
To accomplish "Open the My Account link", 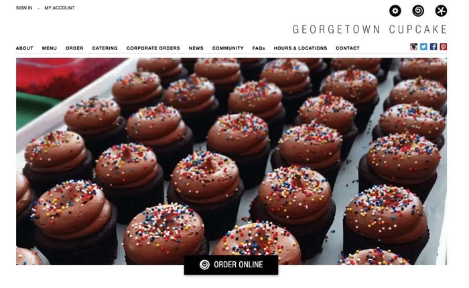I will tap(60, 8).
